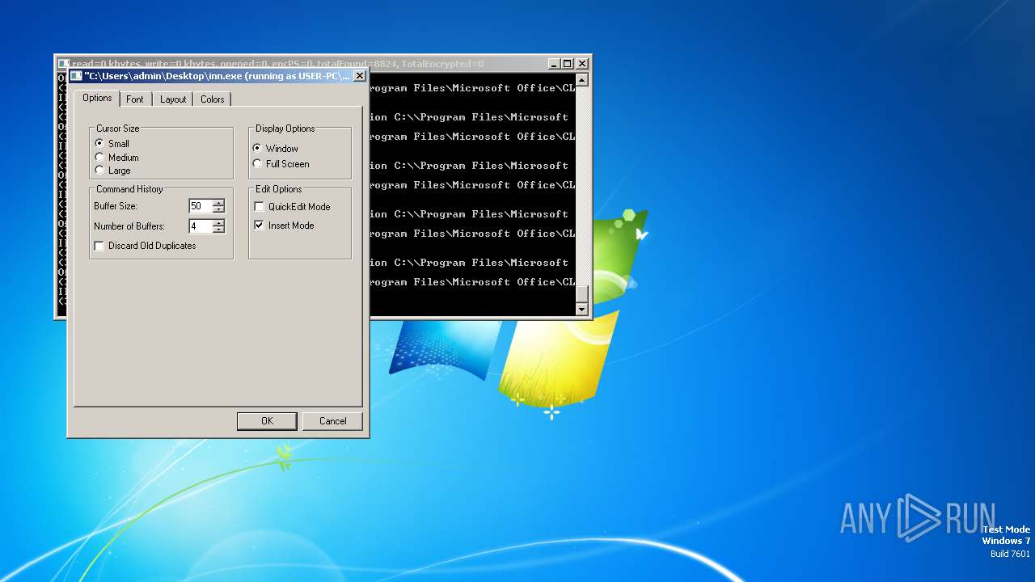The image size is (1035, 582).
Task: Maximize the console window
Action: pyautogui.click(x=568, y=64)
